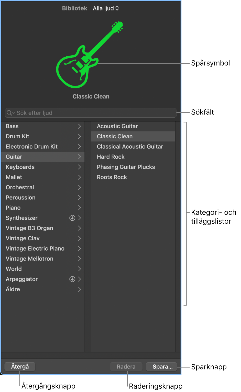Viewport: 241px width, 392px height.
Task: Select the Arpeggiator category
Action: (x=43, y=279)
